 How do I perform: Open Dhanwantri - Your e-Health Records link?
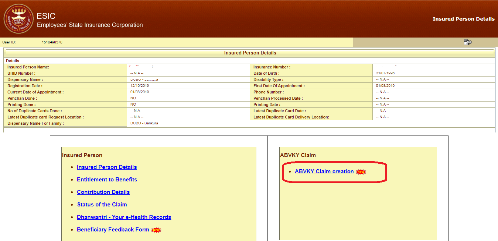[124, 217]
